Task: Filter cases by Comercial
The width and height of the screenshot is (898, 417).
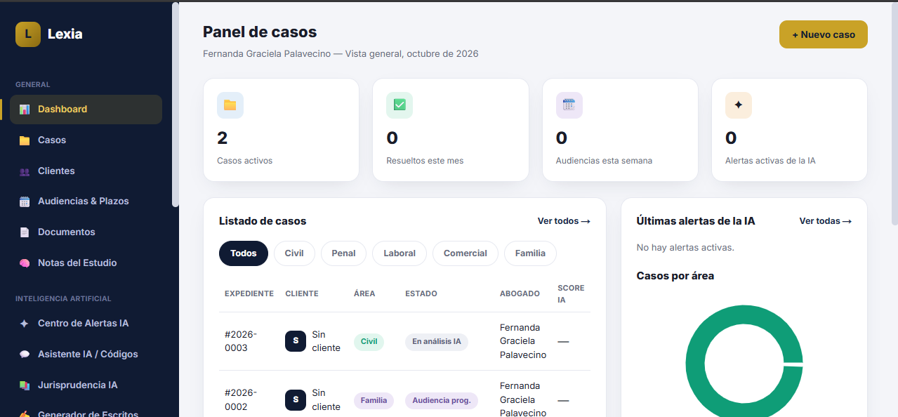Action: click(x=465, y=253)
